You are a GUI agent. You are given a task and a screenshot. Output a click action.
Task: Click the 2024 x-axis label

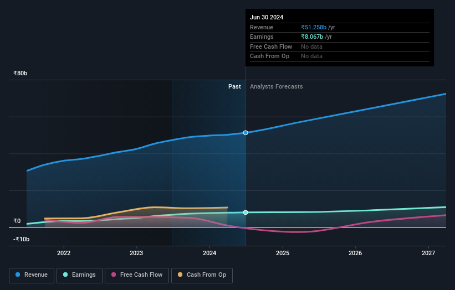[x=209, y=253]
